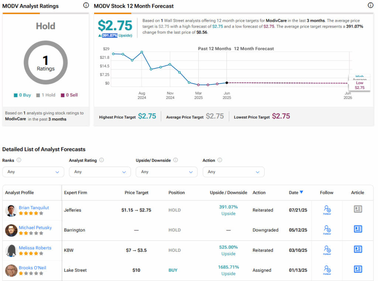Image resolution: width=378 pixels, height=281 pixels.
Task: Click info icon next to Upside/Downside filter
Action: pos(175,160)
